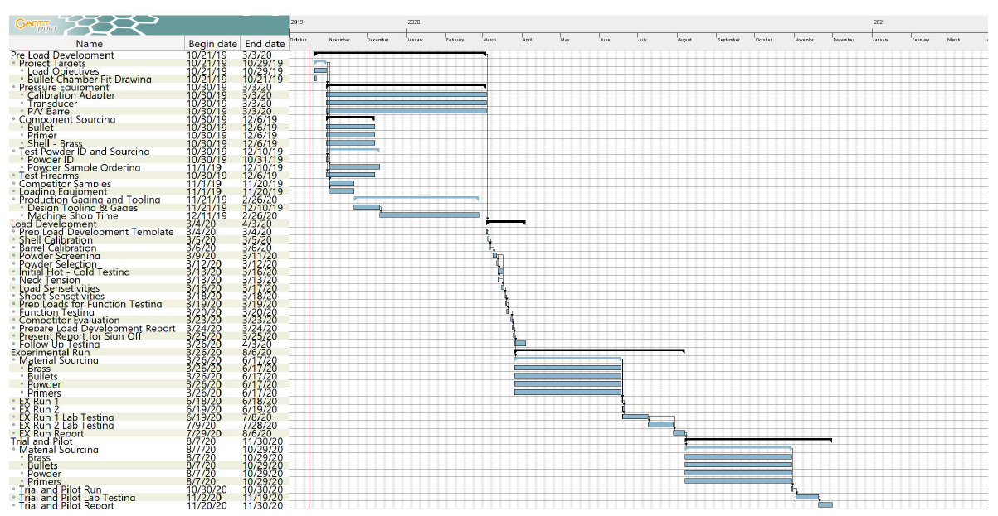Click the bullet icon next to Test Firearms
Viewport: 998px width, 516px height.
click(15, 176)
